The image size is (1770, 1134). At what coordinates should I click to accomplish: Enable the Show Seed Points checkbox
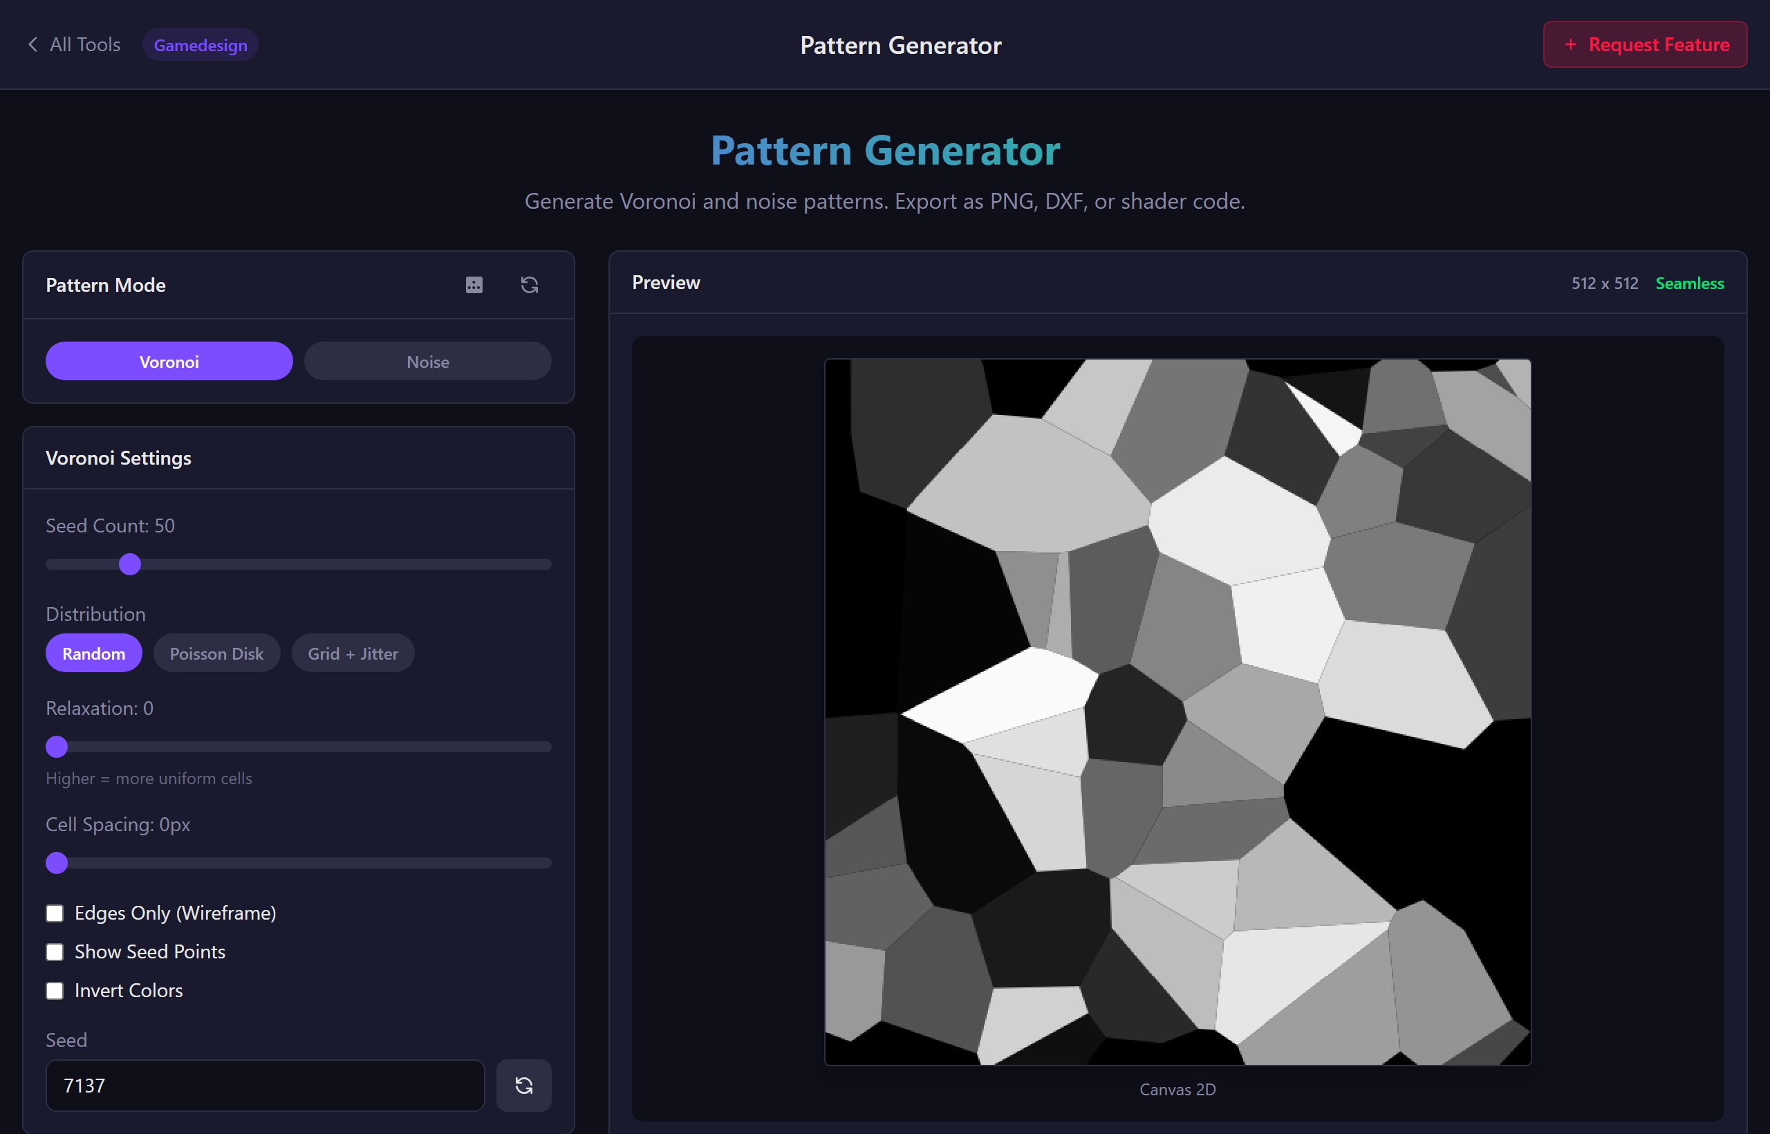coord(55,951)
